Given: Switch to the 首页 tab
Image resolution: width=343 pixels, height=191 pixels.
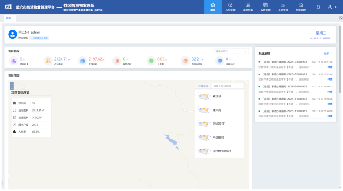Looking at the screenshot, I should (x=9, y=18).
